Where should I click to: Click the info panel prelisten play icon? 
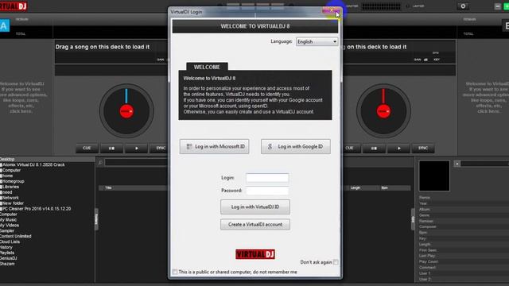tap(457, 164)
